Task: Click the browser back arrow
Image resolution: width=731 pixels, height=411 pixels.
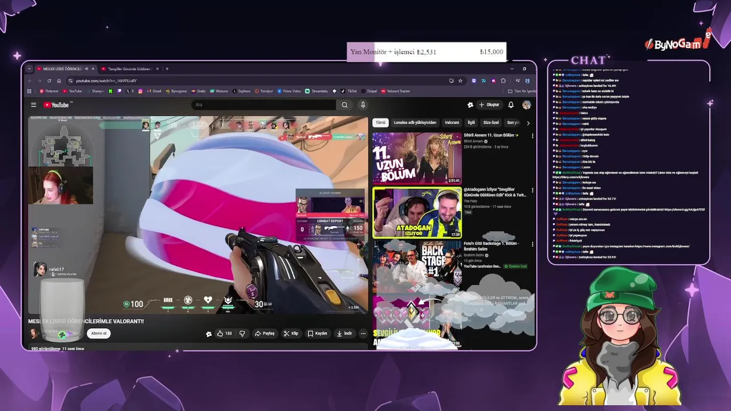Action: point(30,81)
